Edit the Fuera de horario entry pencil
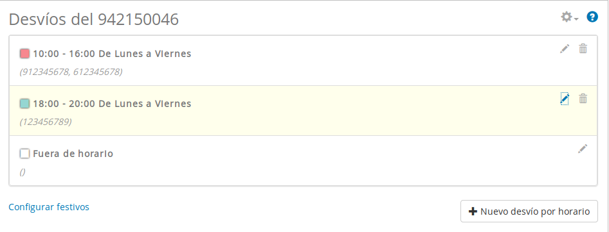 [583, 149]
